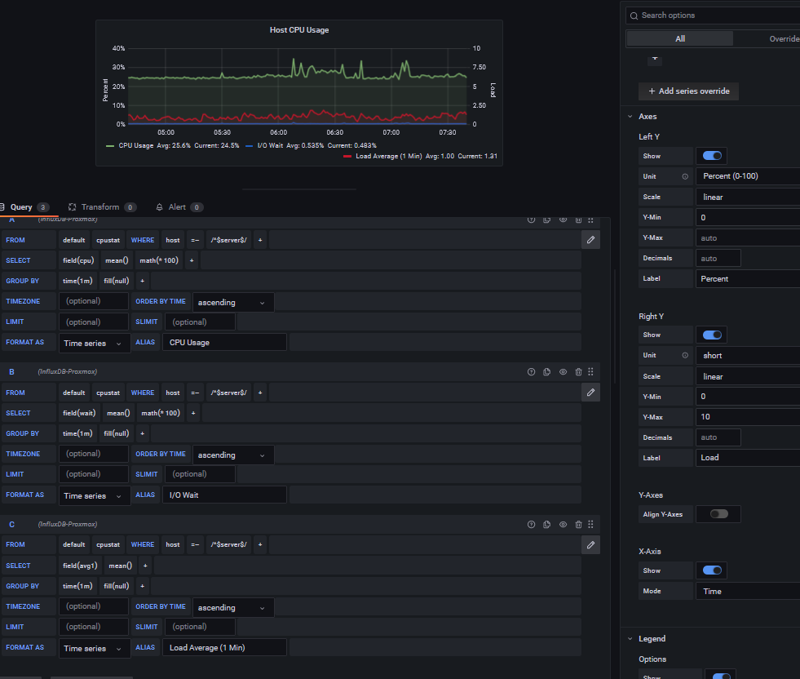Click Left Y Decimals auto field
Image resolution: width=800 pixels, height=679 pixels.
tap(718, 259)
